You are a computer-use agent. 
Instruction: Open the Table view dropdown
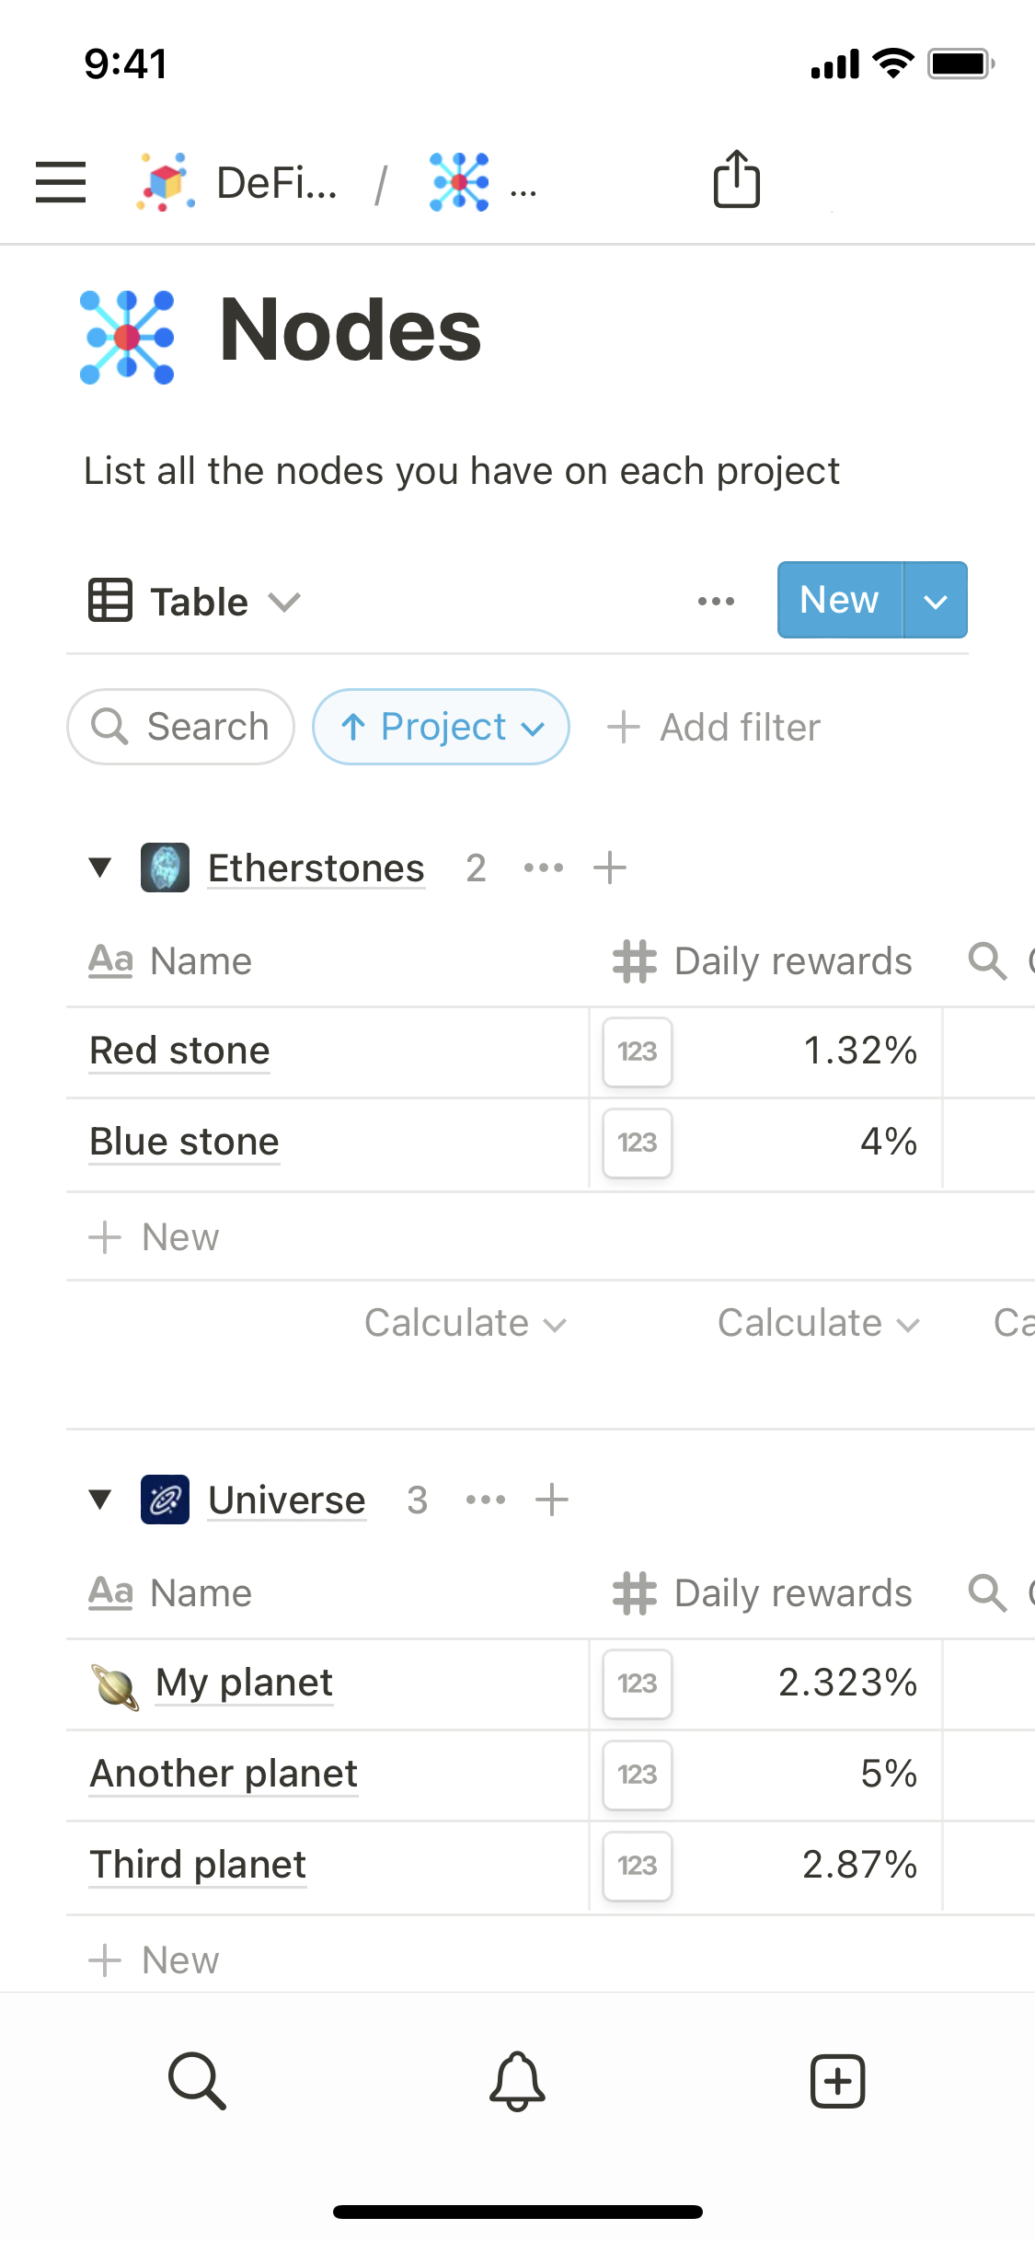coord(195,602)
